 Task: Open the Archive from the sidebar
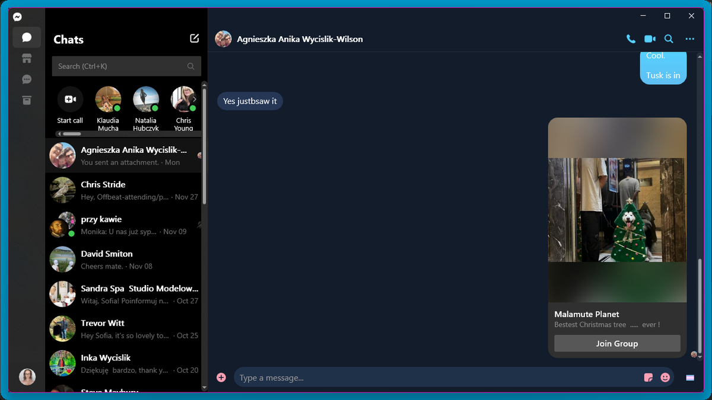(27, 100)
